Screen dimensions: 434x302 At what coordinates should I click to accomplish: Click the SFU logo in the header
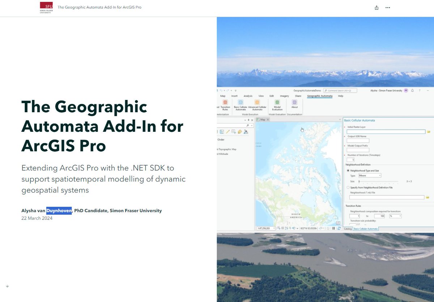coord(46,8)
